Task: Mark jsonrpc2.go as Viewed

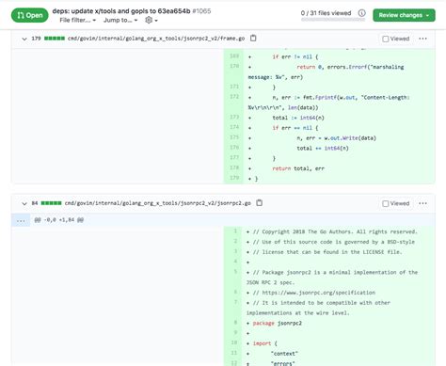Action: point(396,203)
